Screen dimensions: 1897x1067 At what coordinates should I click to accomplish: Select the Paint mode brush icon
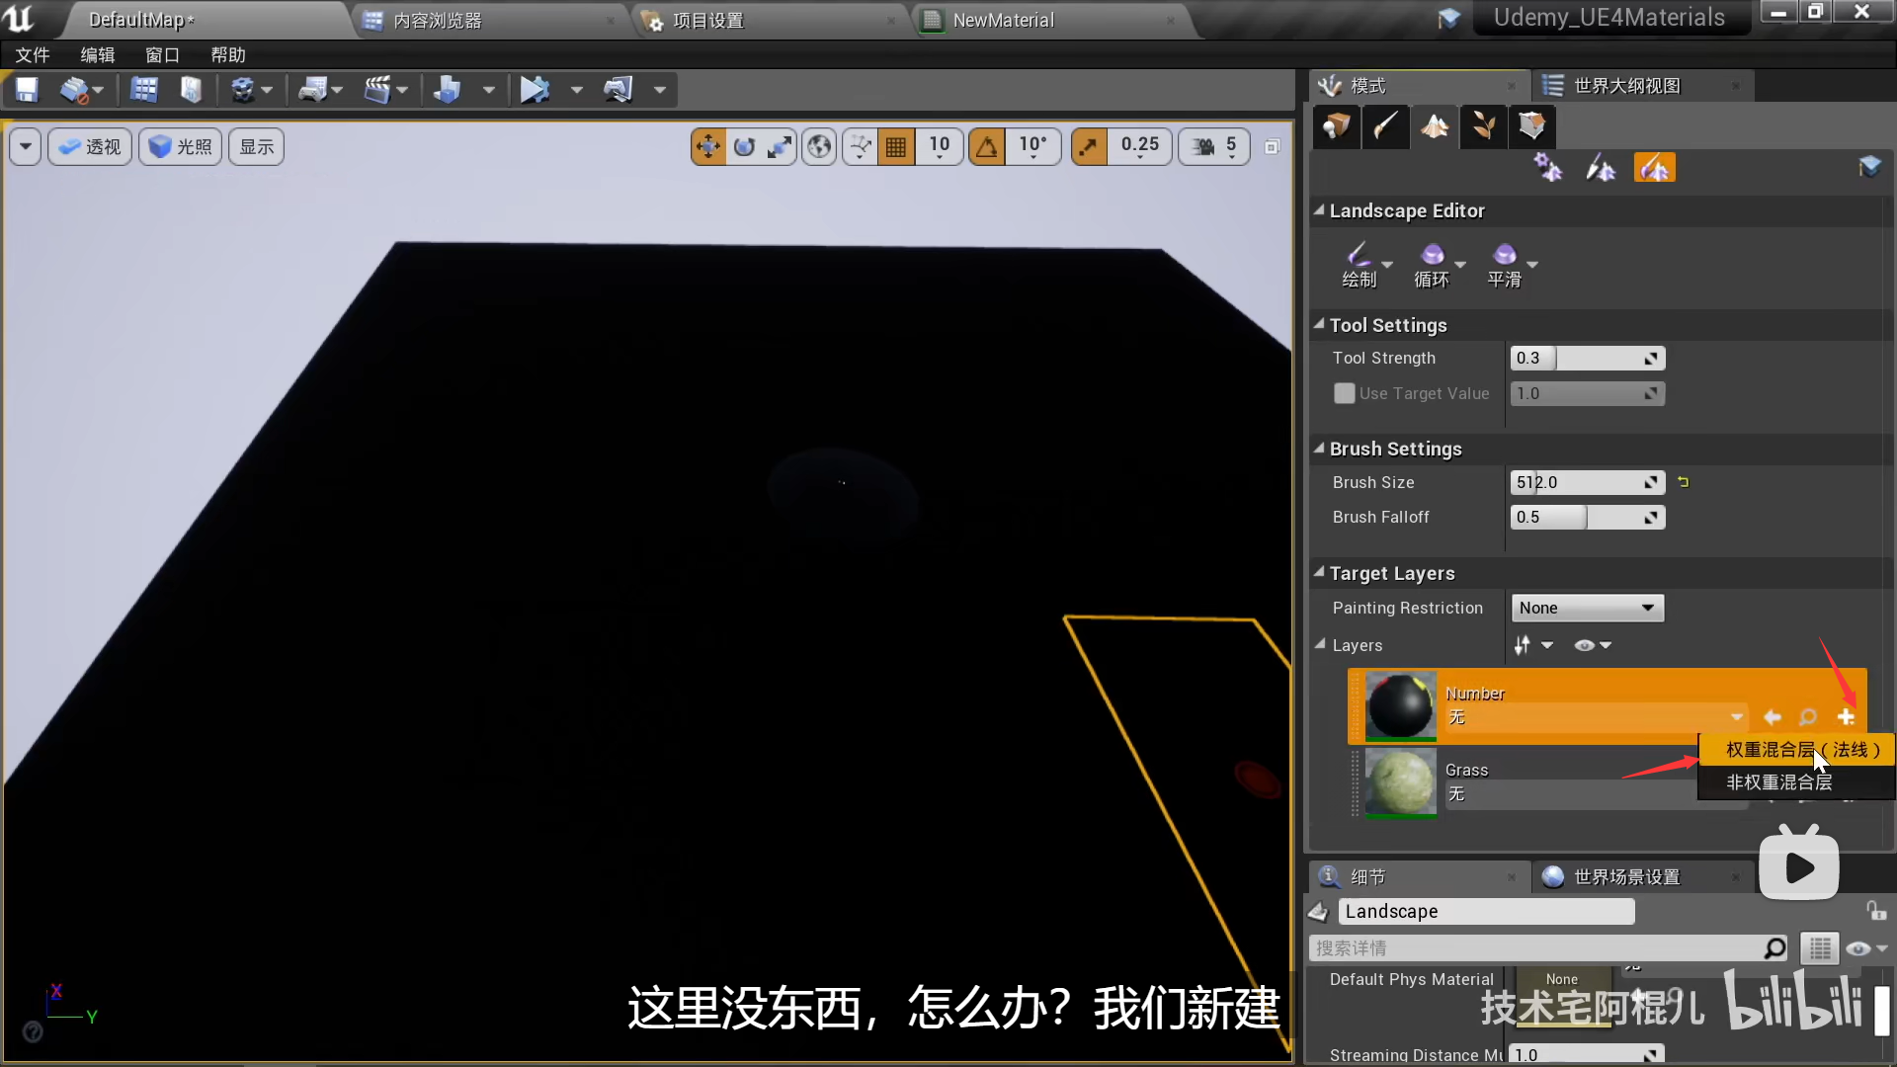(1385, 126)
